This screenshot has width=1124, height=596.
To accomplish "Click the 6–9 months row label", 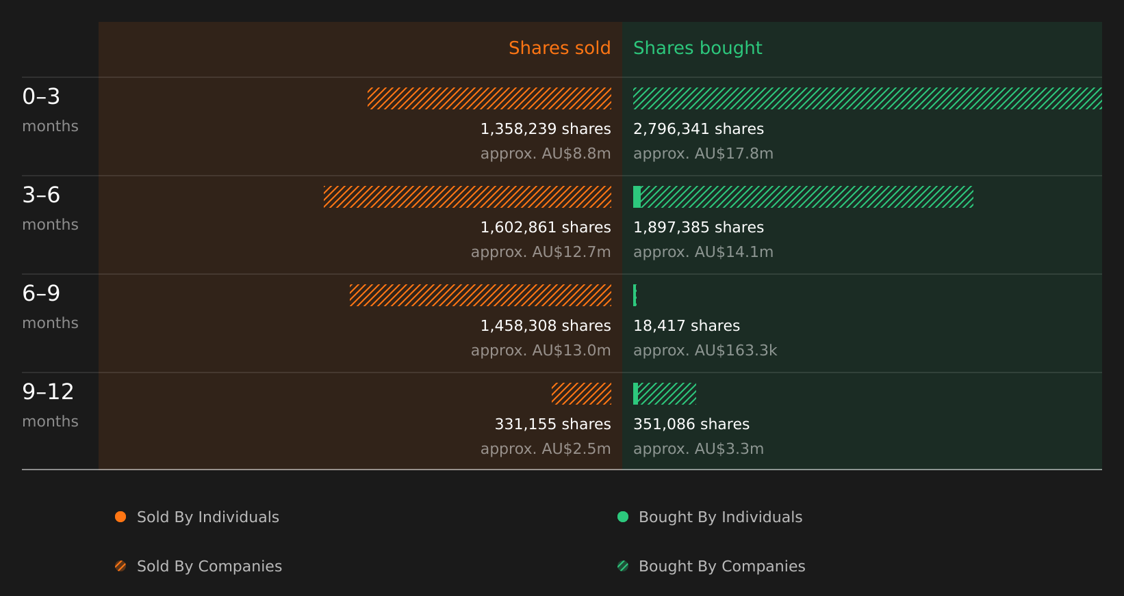I will (50, 306).
